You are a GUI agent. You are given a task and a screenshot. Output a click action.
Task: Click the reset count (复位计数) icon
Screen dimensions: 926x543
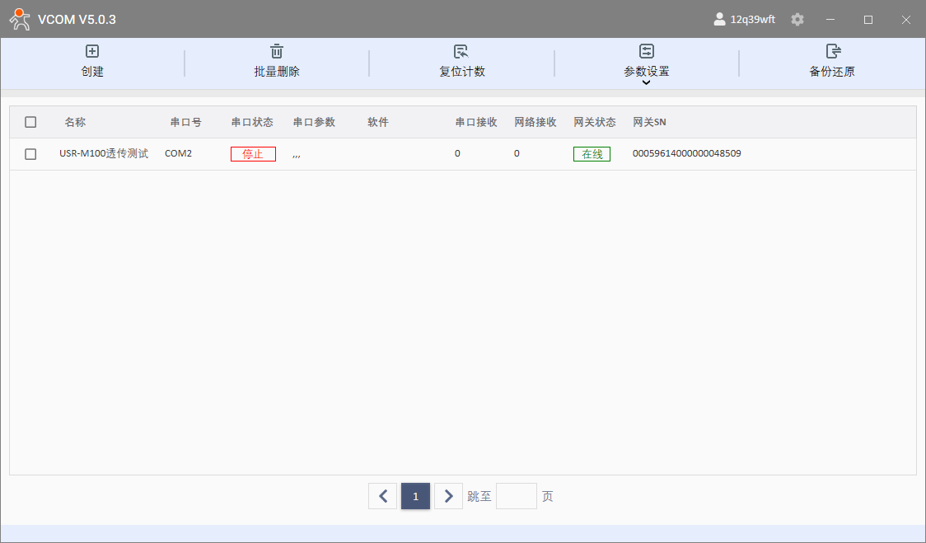point(461,51)
